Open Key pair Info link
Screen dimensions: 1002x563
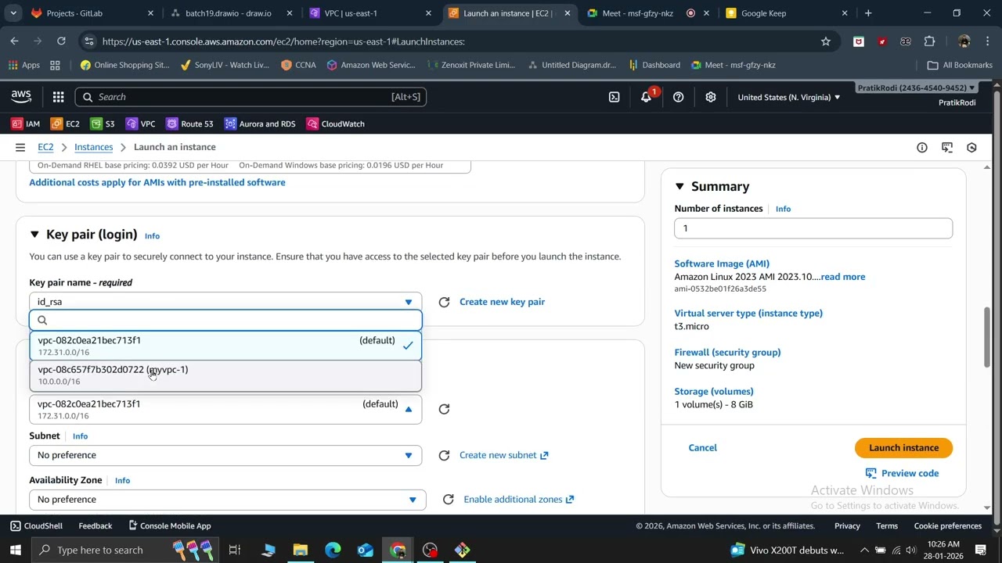pos(152,235)
